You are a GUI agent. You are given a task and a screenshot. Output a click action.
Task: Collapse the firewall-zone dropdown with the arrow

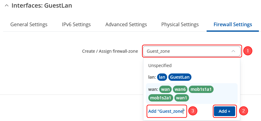click(x=233, y=51)
